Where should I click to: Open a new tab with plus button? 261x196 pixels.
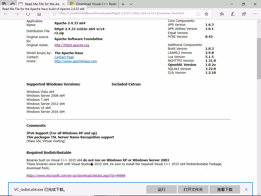coord(123,4)
